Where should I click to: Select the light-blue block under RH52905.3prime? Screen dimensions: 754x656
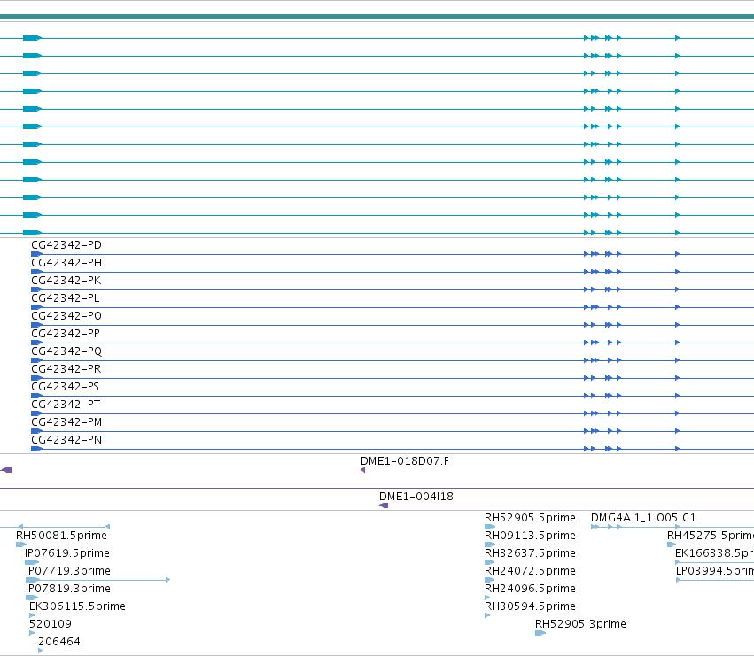pyautogui.click(x=540, y=633)
